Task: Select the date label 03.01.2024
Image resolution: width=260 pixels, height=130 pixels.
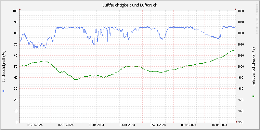Action: click(97, 125)
